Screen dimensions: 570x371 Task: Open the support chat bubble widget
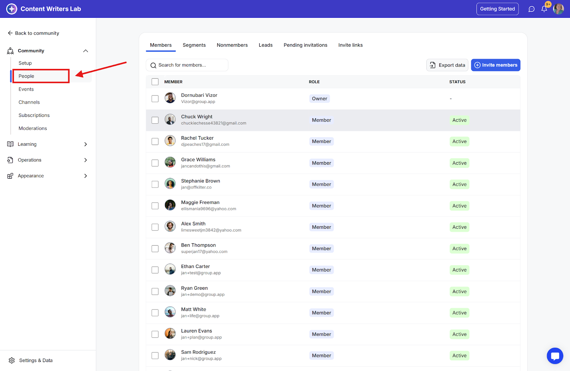pos(555,356)
